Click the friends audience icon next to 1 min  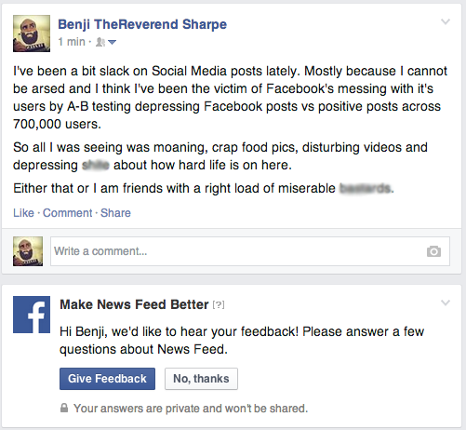tap(100, 42)
